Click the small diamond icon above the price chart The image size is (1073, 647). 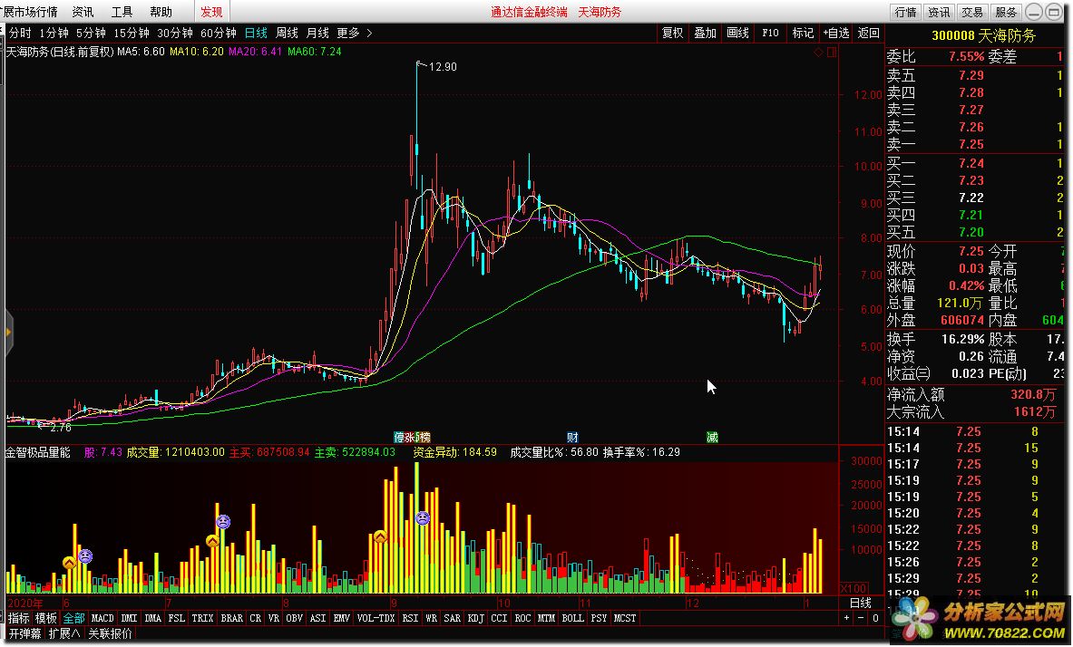(x=818, y=53)
